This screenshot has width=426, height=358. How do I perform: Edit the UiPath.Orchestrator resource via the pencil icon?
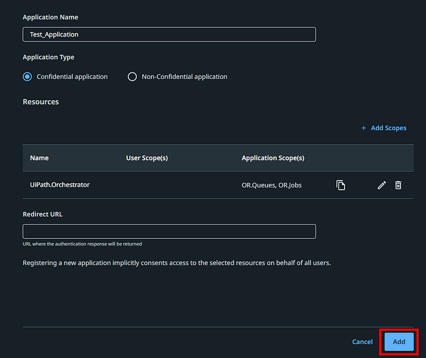[x=382, y=185]
